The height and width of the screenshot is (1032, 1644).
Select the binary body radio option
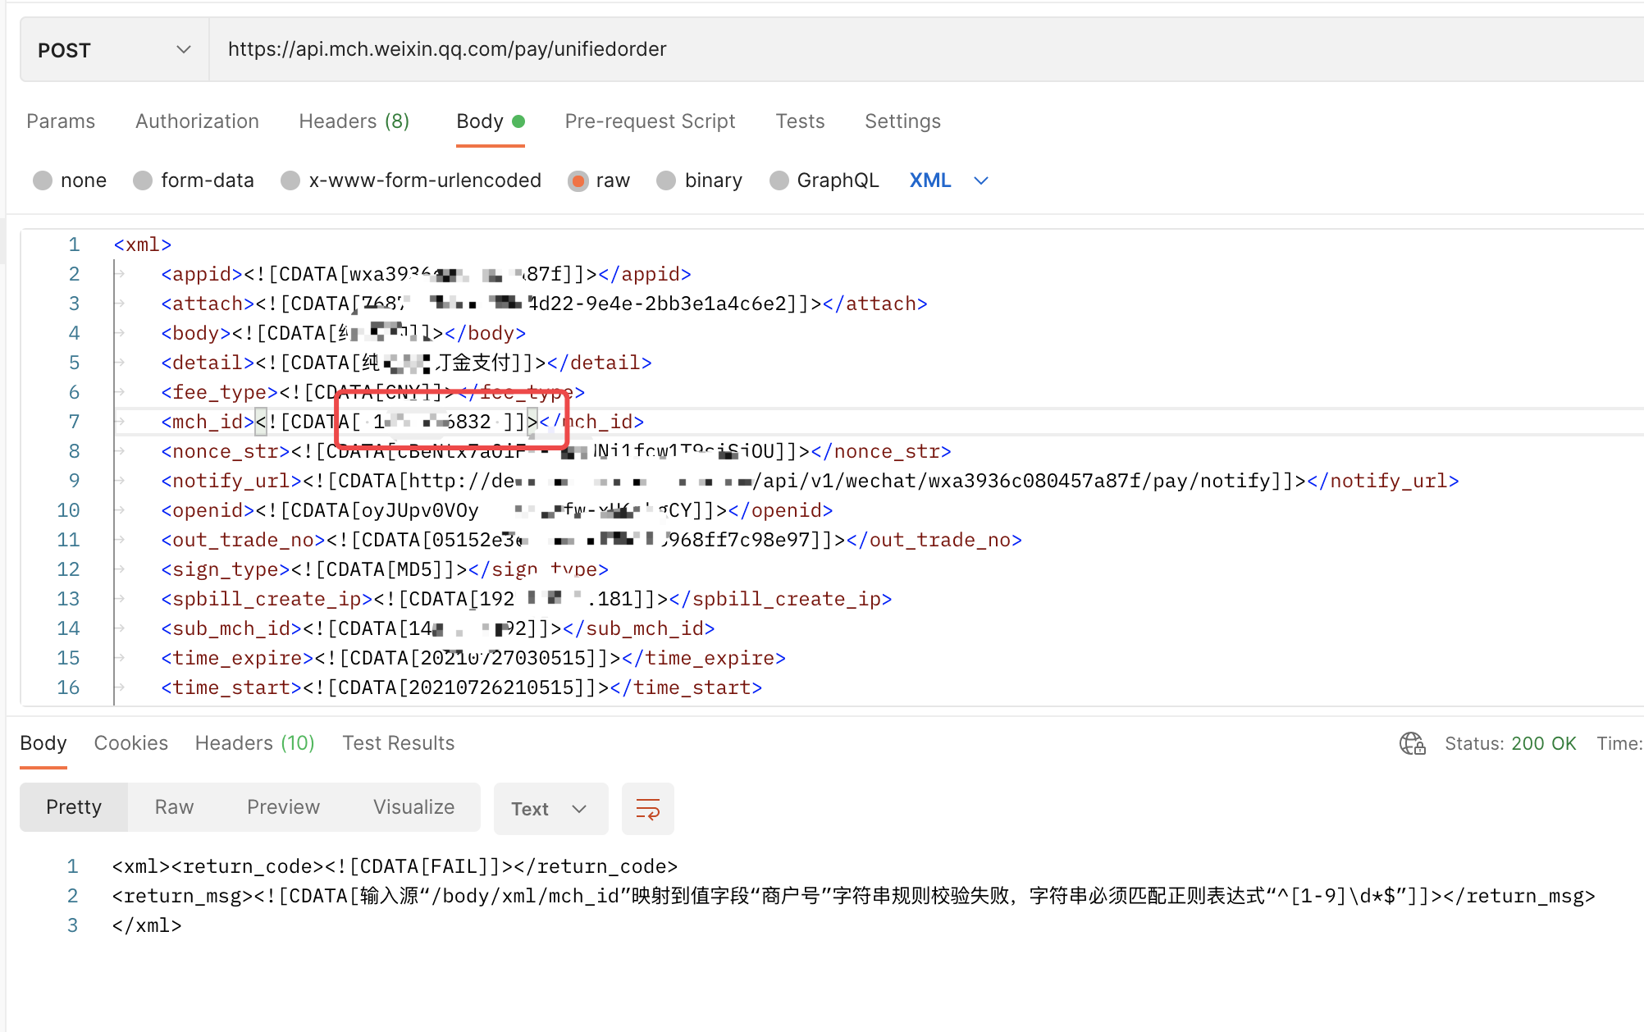click(666, 180)
